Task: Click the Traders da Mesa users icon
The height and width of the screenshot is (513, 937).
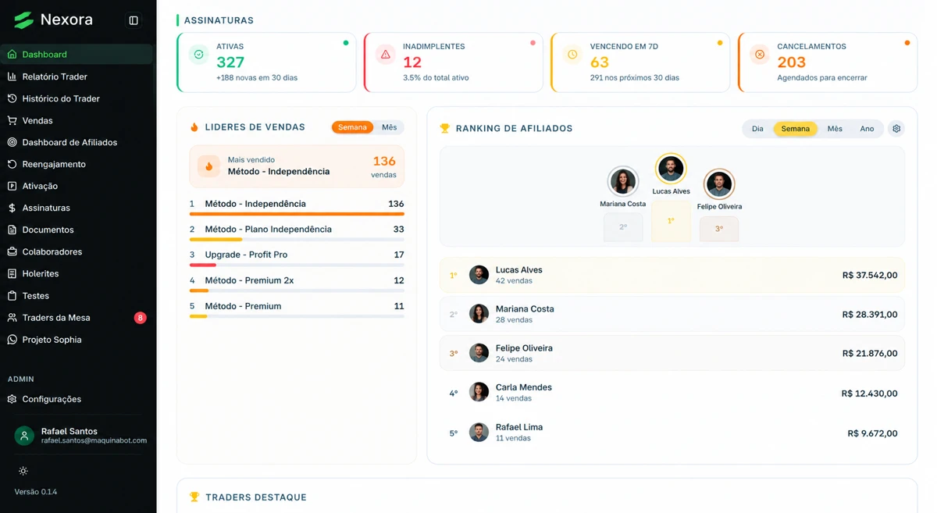Action: pos(12,318)
